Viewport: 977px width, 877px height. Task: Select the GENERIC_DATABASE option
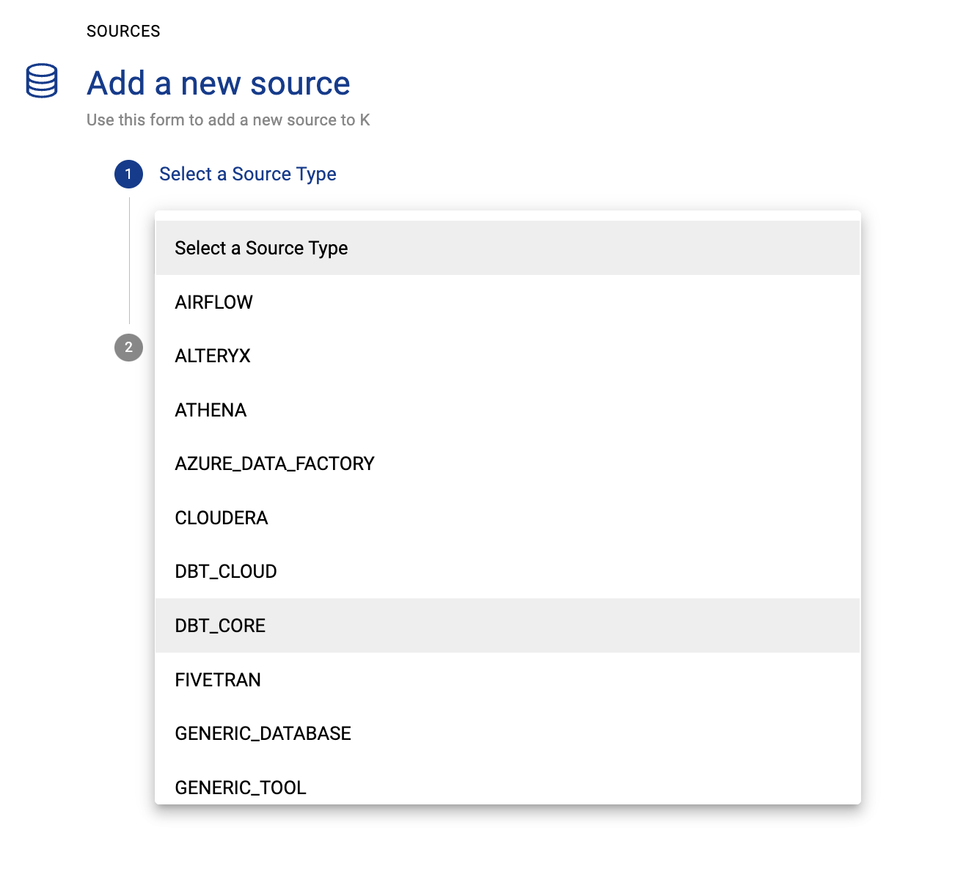263,733
